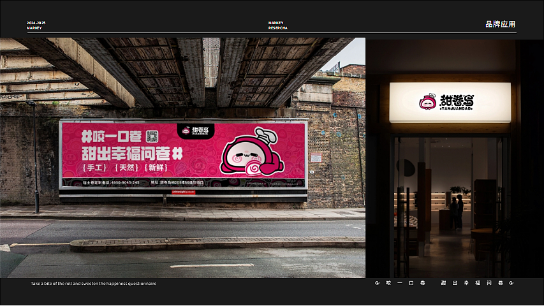
Task: Click the white notice plate on the brick wall
Action: click(x=316, y=158)
